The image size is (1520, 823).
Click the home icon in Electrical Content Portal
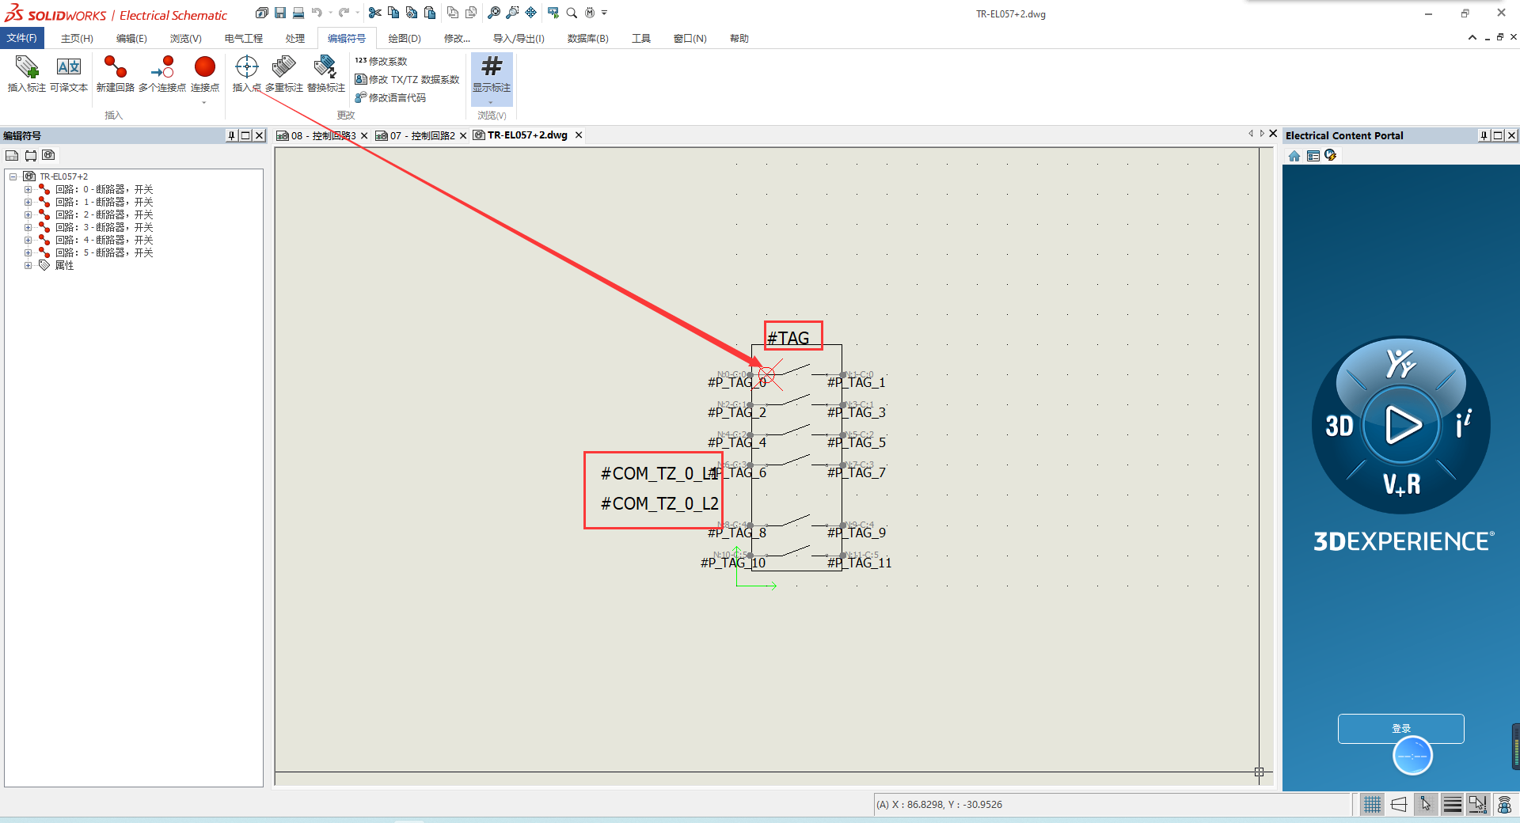1294,156
